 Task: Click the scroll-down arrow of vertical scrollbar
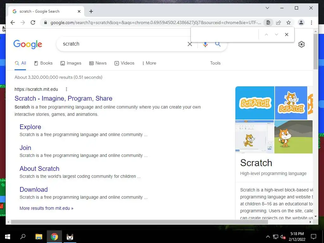point(315,216)
